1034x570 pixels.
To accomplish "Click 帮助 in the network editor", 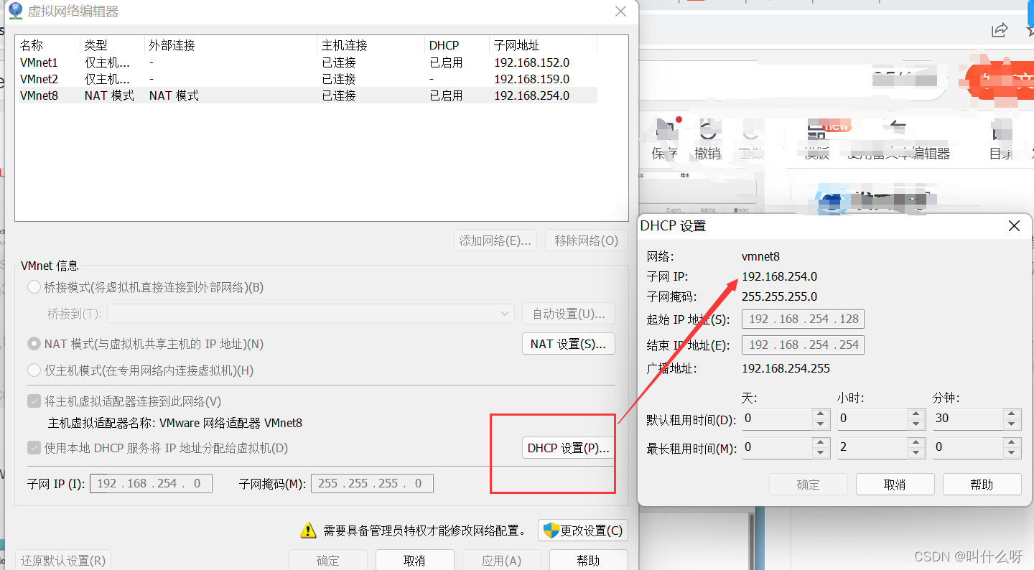I will (588, 561).
